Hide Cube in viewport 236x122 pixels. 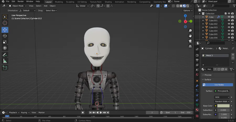pos(229,17)
